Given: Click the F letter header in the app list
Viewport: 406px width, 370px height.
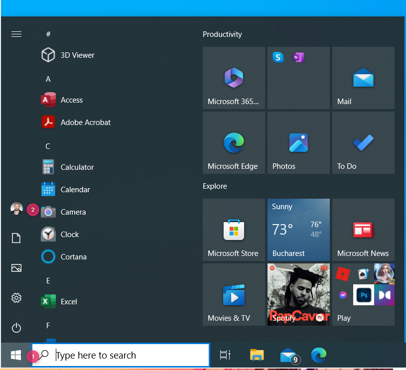Looking at the screenshot, I should [x=48, y=326].
